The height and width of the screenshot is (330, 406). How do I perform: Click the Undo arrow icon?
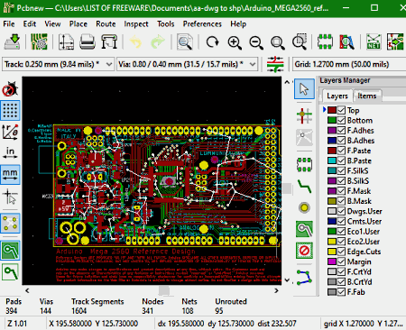coord(136,41)
